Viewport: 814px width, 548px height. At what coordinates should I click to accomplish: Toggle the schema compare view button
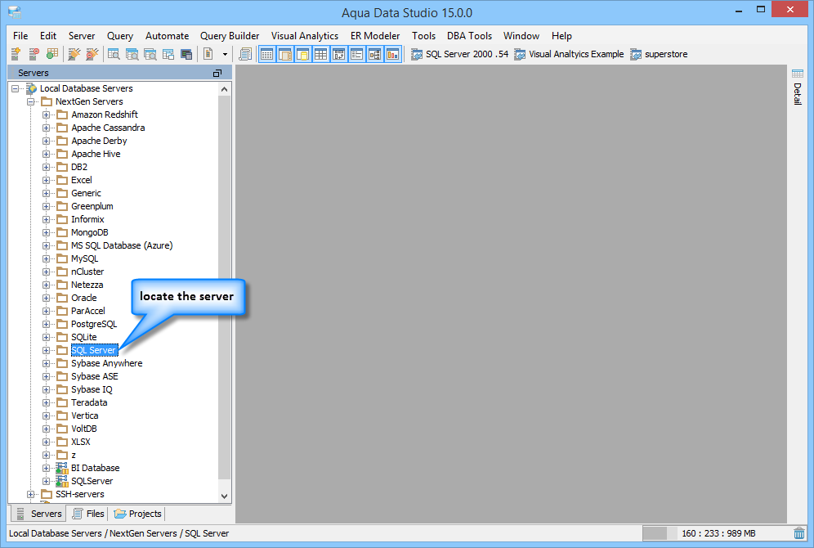tap(339, 54)
